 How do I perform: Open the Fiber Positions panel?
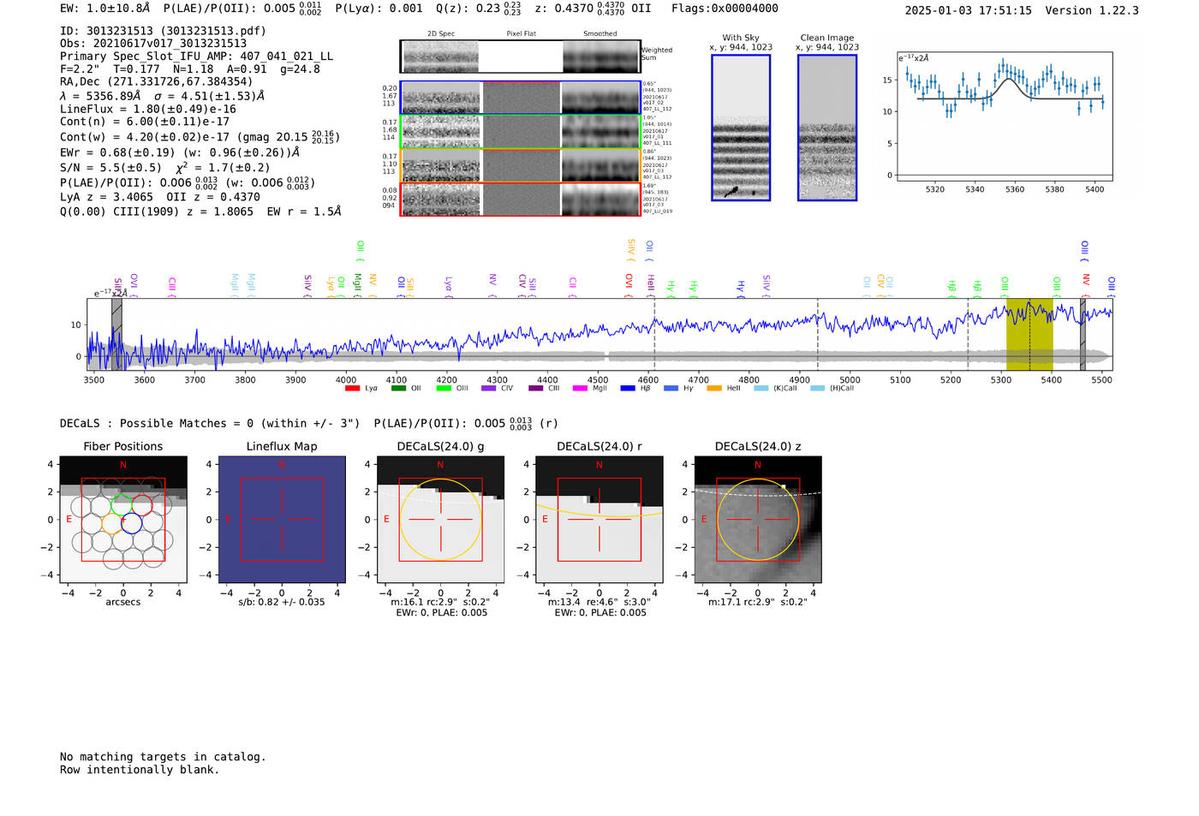point(123,519)
